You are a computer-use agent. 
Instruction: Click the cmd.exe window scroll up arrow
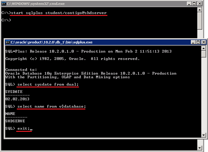(200, 10)
